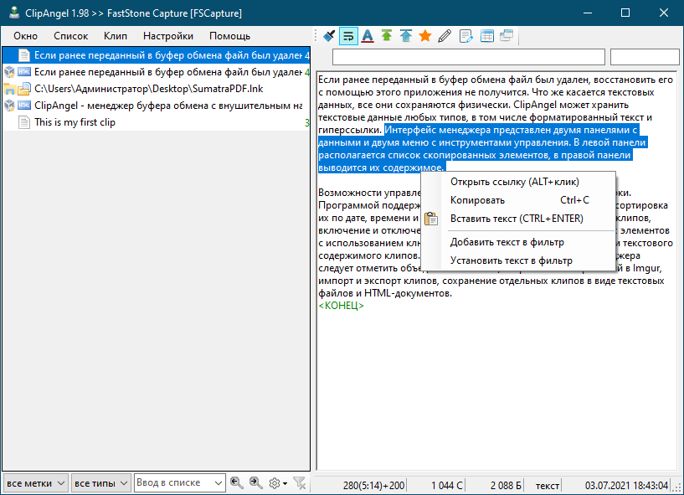
Task: Select 'ClipAngel - менеджер буфера обмена' clip
Action: 157,106
